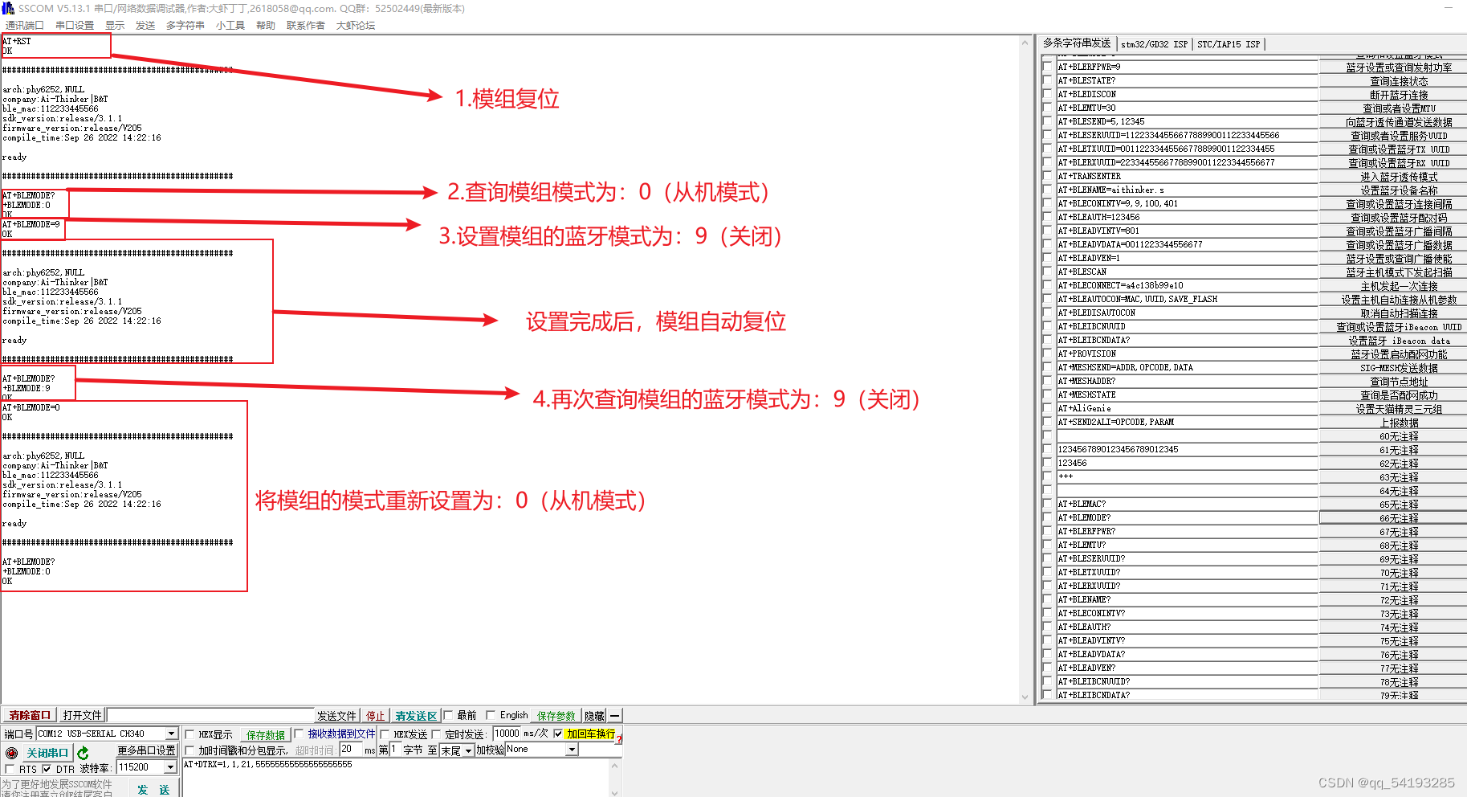This screenshot has width=1467, height=797.
Task: Enable the 定时发送 checkbox
Action: coord(436,734)
